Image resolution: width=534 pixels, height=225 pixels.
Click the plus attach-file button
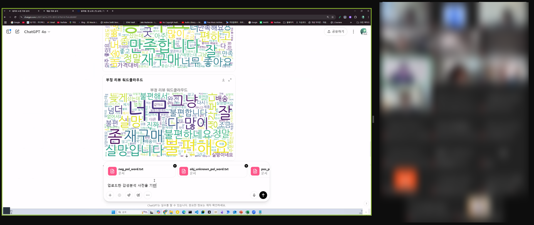110,195
